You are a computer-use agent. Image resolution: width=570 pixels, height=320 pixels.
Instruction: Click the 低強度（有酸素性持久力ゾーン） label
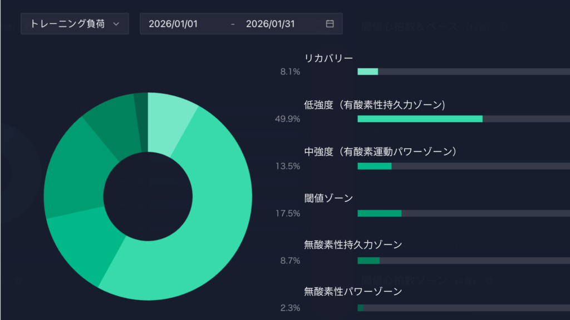[x=375, y=105]
